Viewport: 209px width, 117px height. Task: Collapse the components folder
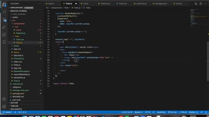coord(19,24)
